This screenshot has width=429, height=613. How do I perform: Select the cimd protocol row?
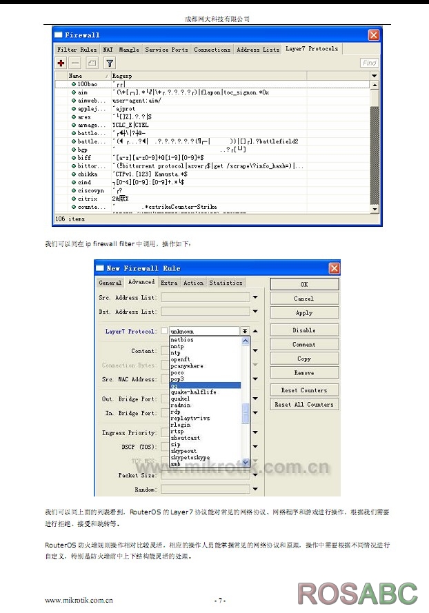(212, 182)
